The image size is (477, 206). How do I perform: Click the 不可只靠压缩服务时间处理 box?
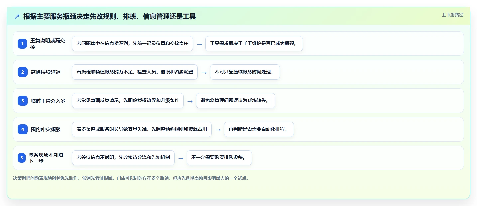tap(245, 72)
